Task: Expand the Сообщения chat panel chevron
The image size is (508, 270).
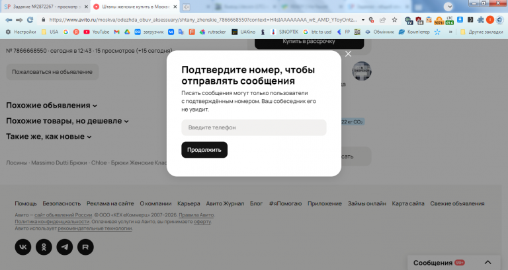Action: 487,263
